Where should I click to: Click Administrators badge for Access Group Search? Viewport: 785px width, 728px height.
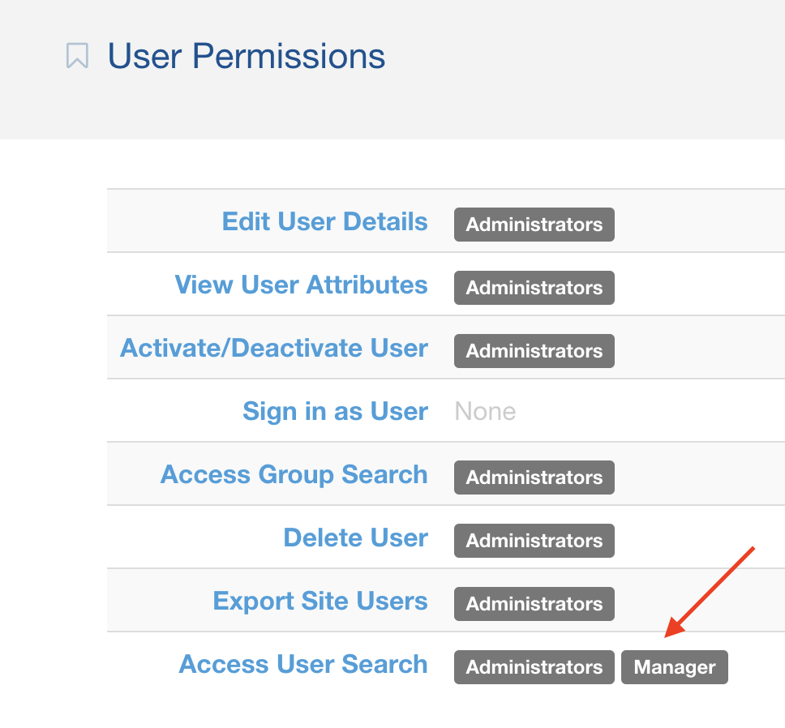click(x=534, y=477)
